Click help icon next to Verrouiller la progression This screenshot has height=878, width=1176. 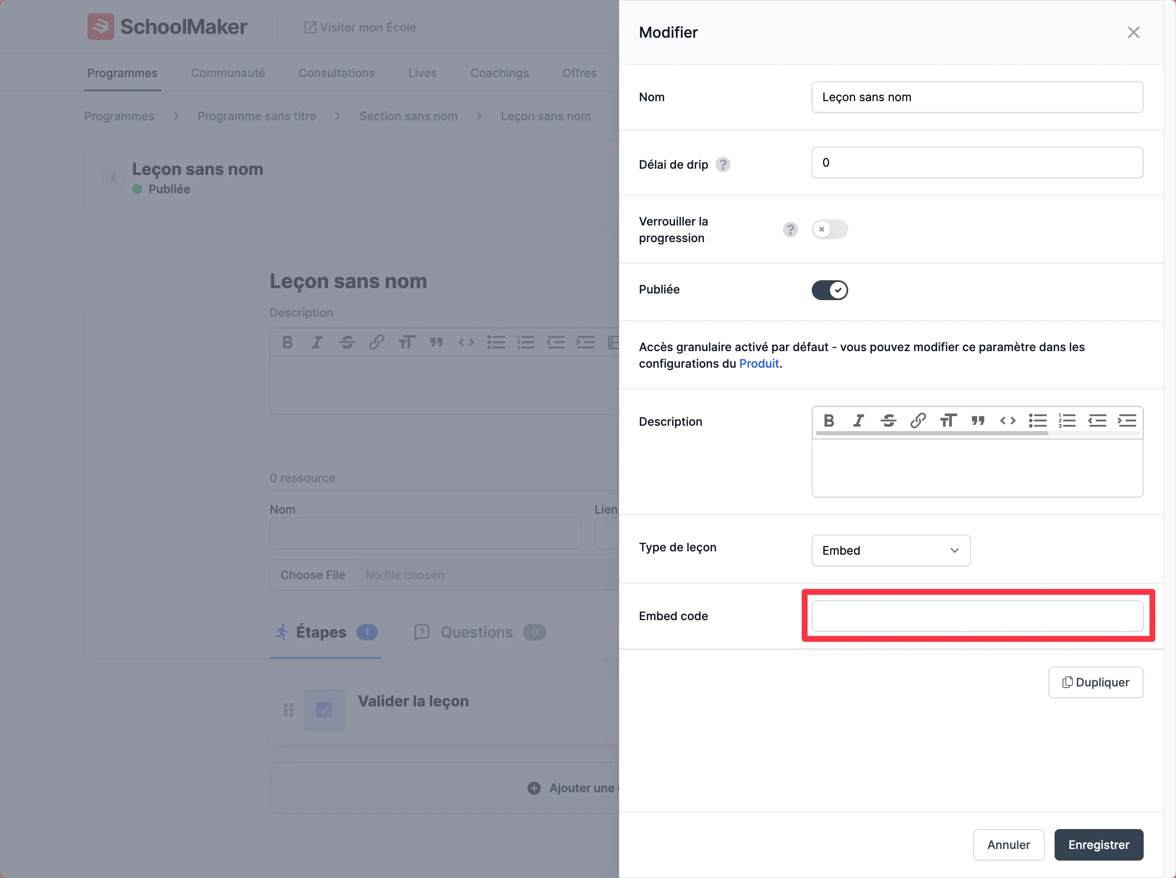[x=790, y=230]
